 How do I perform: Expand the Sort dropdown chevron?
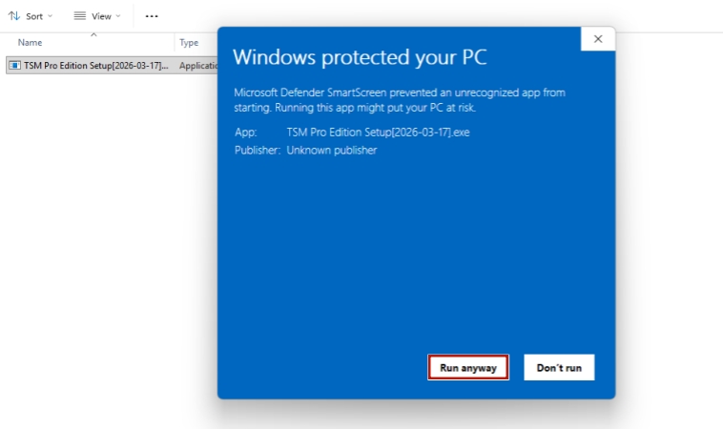pyautogui.click(x=50, y=16)
